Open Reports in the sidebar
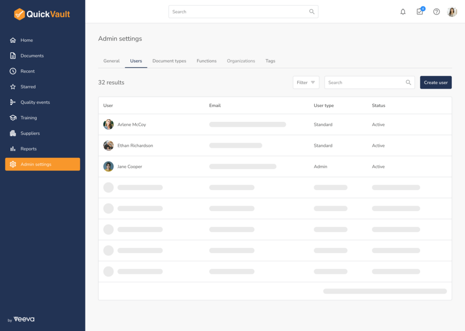The width and height of the screenshot is (465, 331). tap(28, 149)
